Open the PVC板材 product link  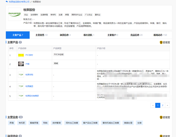tap(29, 55)
